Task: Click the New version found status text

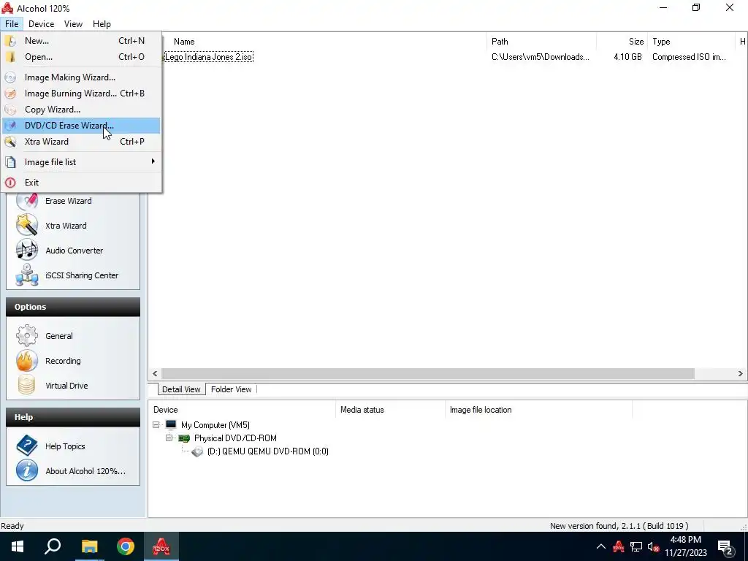Action: (619, 526)
